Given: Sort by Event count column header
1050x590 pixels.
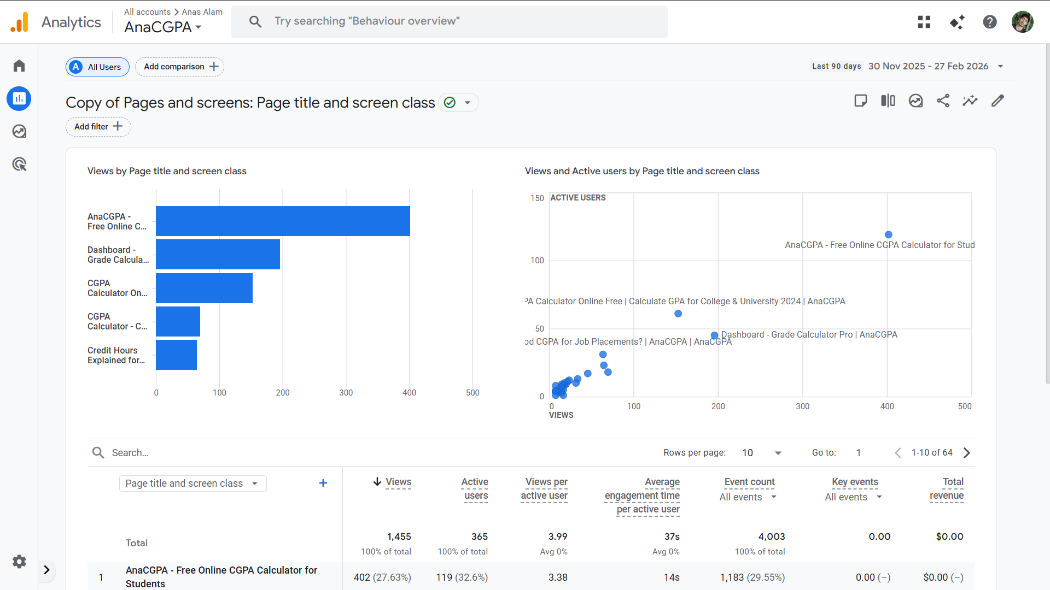Looking at the screenshot, I should click(x=749, y=482).
